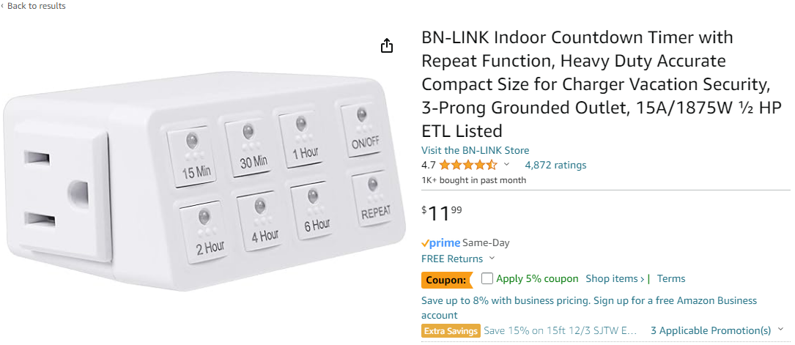Open the Save 15% on 15ft 12/3 SJTW promotion
795x345 pixels.
point(561,330)
